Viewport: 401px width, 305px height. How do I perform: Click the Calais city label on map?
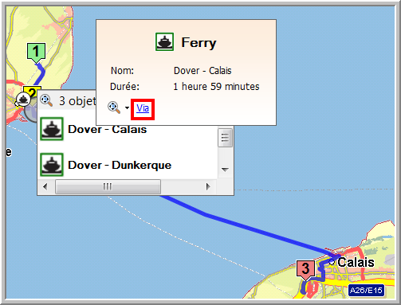[356, 262]
